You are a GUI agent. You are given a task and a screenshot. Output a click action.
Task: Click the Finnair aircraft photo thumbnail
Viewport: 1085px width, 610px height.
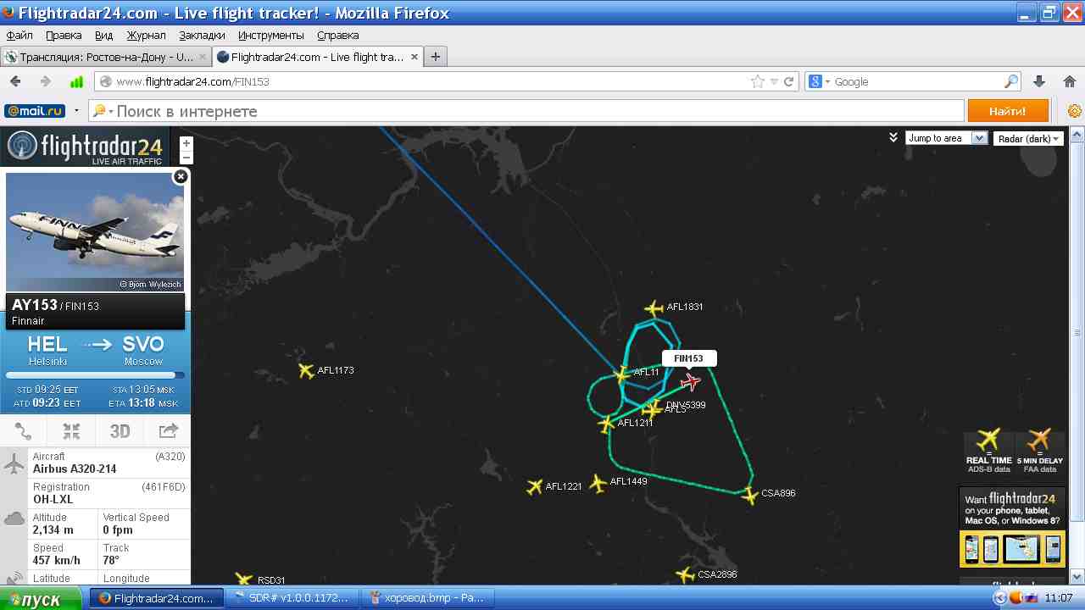(x=95, y=232)
